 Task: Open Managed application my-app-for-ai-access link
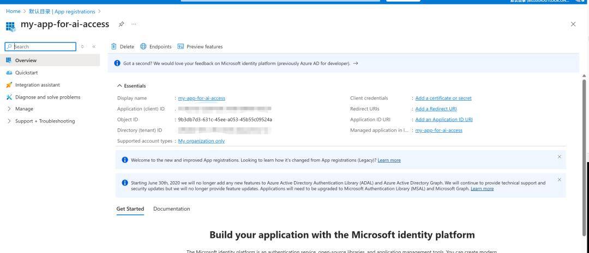(438, 131)
